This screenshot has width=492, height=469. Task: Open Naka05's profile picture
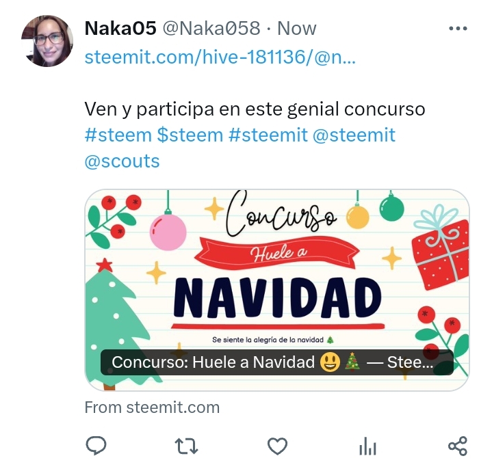click(47, 41)
